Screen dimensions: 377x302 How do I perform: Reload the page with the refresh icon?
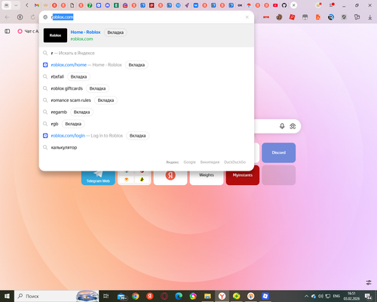point(33,17)
